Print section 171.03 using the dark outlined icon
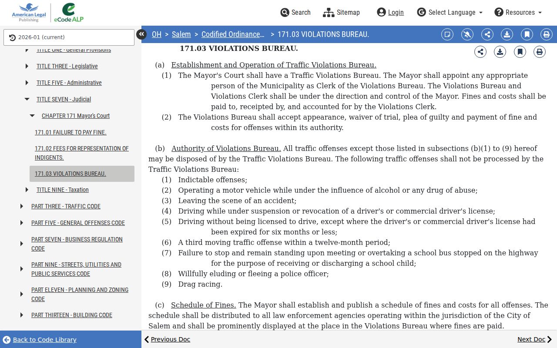The height and width of the screenshot is (348, 557). click(540, 52)
